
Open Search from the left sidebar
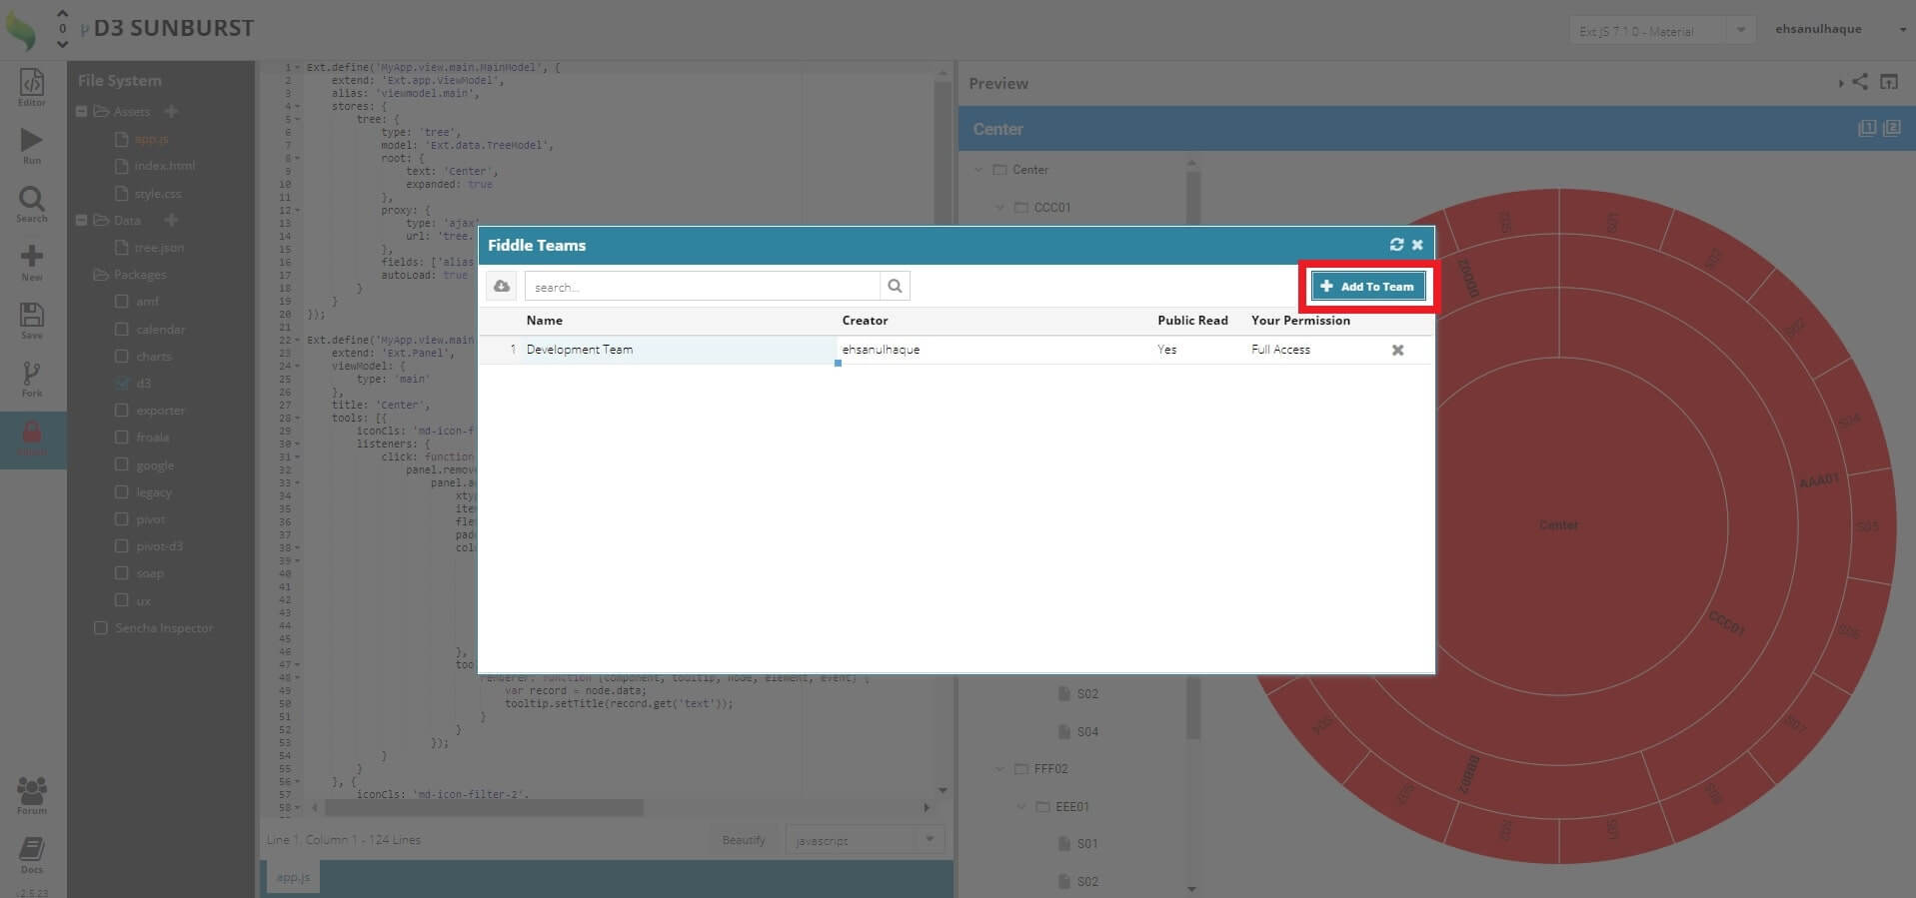click(32, 204)
